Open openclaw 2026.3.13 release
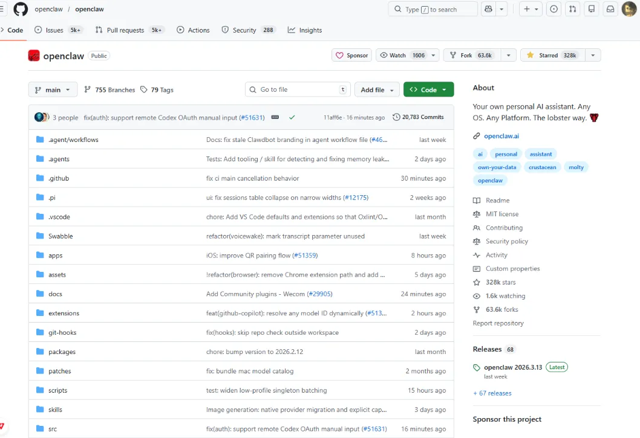This screenshot has width=640, height=438. [x=513, y=367]
